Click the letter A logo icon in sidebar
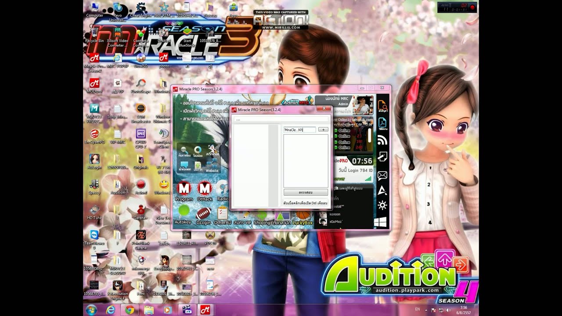Viewport: 562px width, 316px height. pos(382,190)
